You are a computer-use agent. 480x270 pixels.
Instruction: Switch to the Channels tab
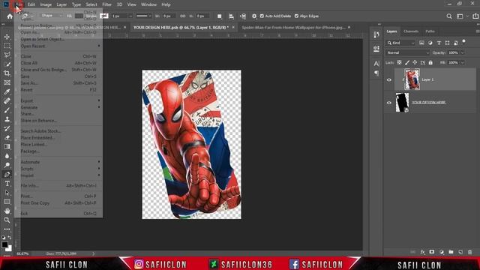click(411, 31)
